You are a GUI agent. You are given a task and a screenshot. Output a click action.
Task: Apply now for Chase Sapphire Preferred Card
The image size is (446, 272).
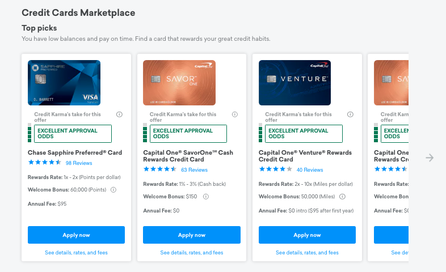pyautogui.click(x=76, y=235)
